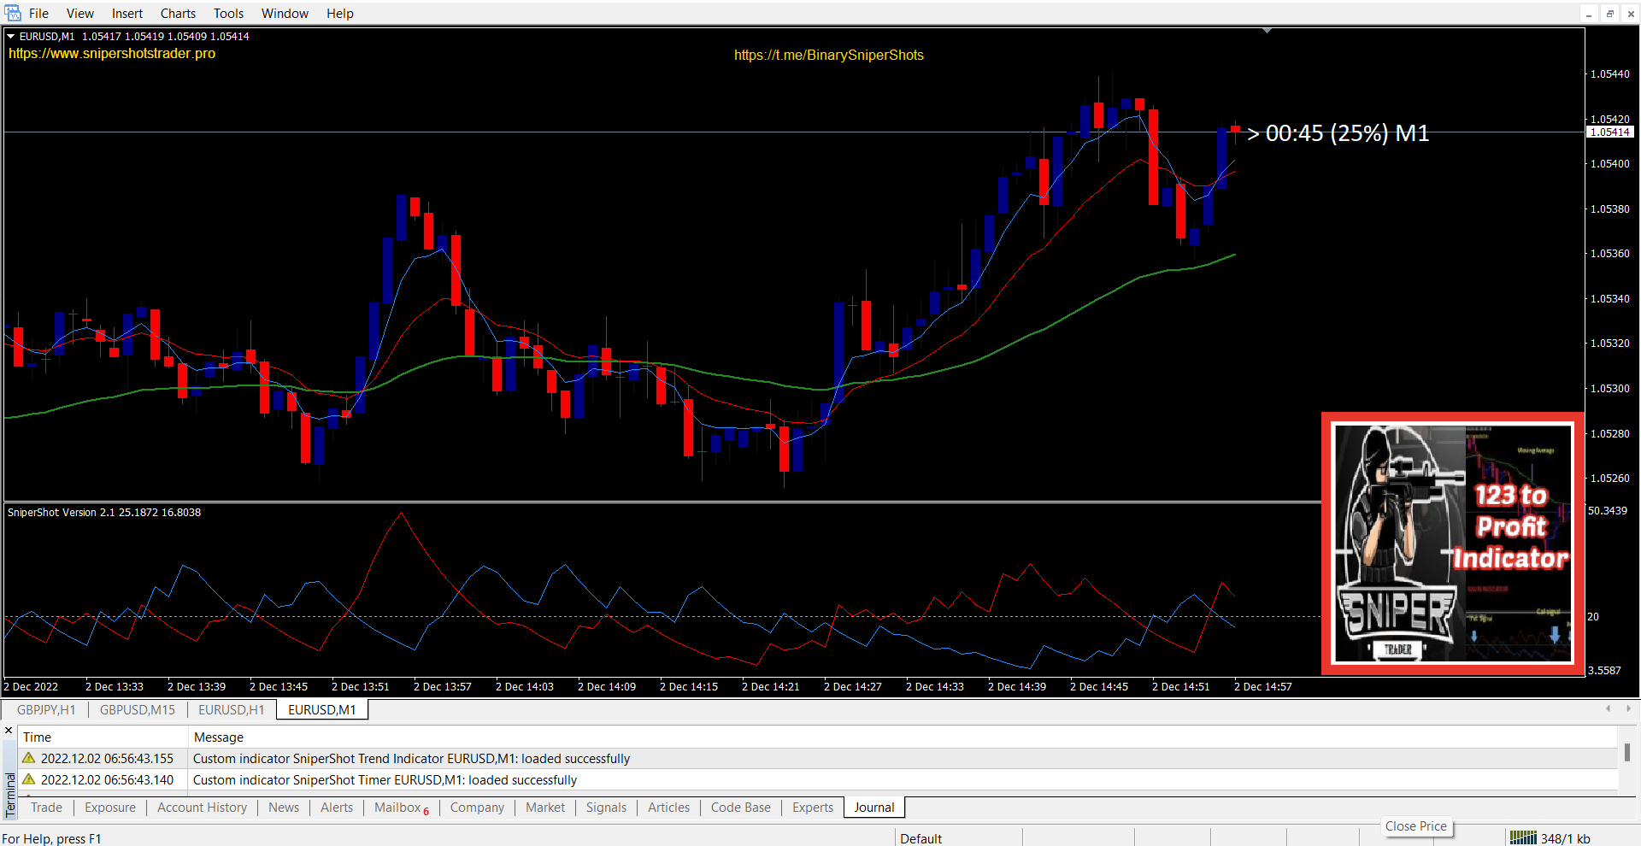Image resolution: width=1641 pixels, height=846 pixels.
Task: Click the chart shift triangle marker at top
Action: [1267, 31]
